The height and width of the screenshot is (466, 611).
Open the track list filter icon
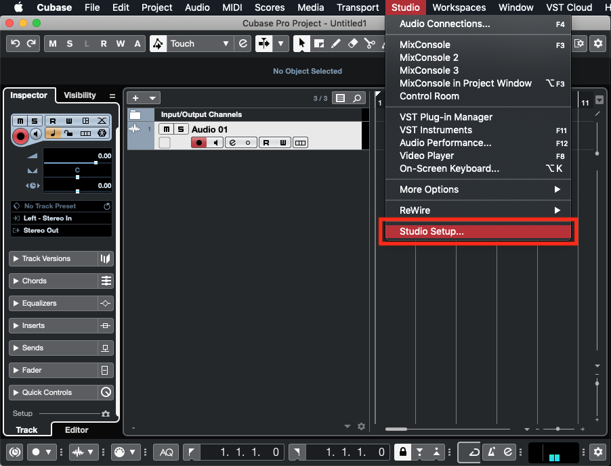341,98
